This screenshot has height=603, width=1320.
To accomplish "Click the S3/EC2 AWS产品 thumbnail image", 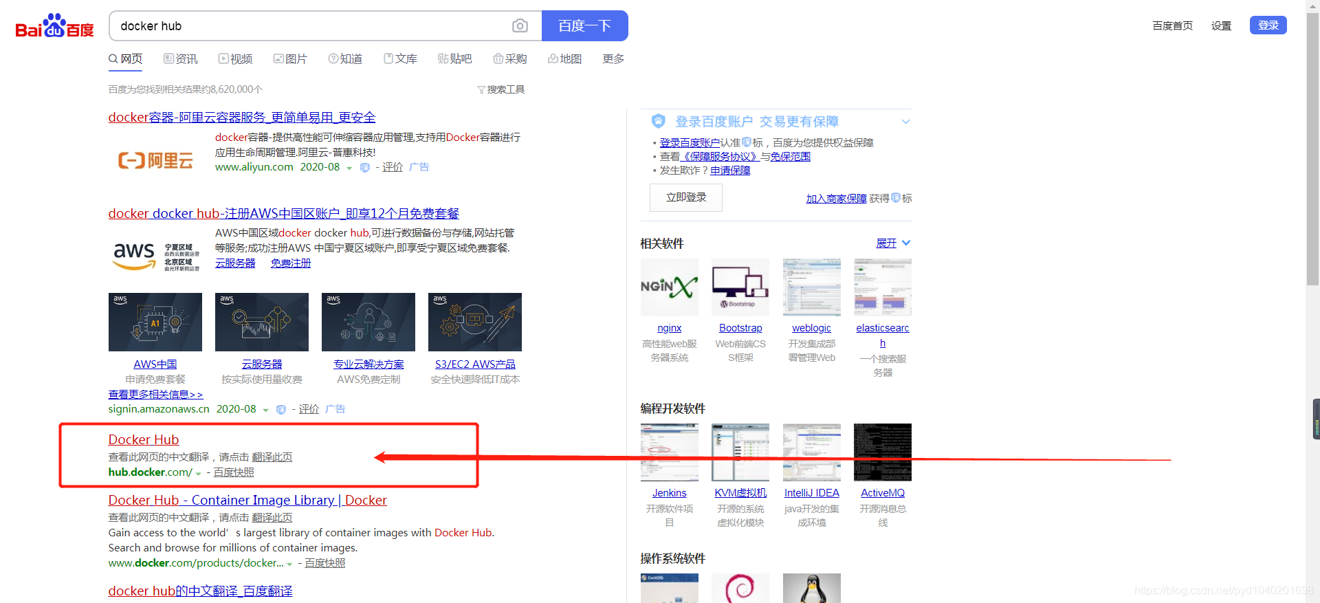I will point(475,322).
